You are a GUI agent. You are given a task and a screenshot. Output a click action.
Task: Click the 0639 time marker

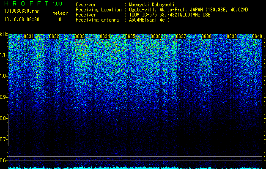[x=232, y=36]
